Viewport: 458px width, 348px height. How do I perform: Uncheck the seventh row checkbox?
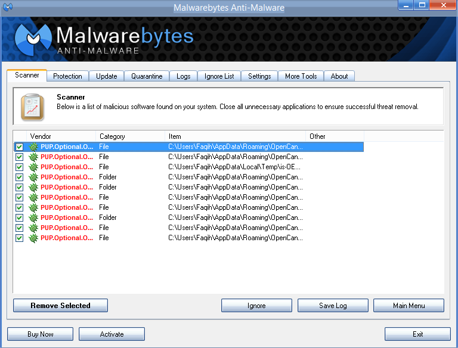coord(19,207)
